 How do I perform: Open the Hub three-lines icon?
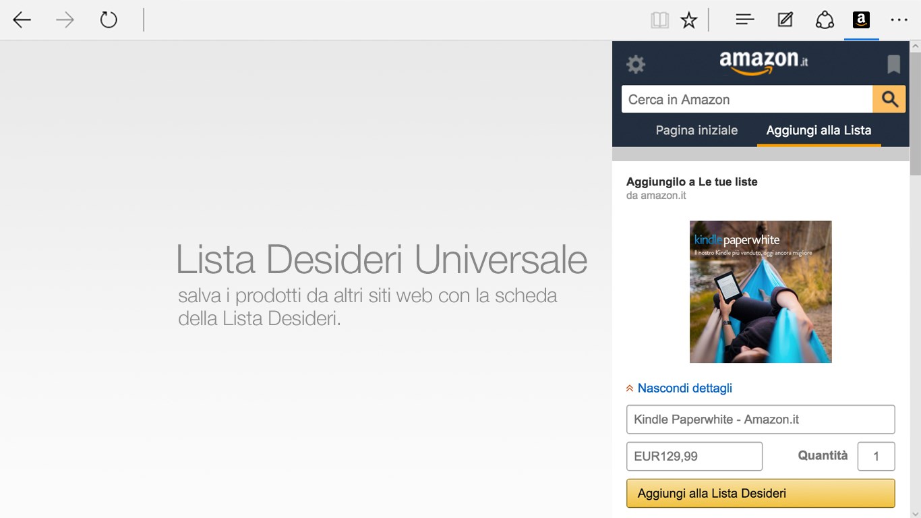click(x=744, y=20)
